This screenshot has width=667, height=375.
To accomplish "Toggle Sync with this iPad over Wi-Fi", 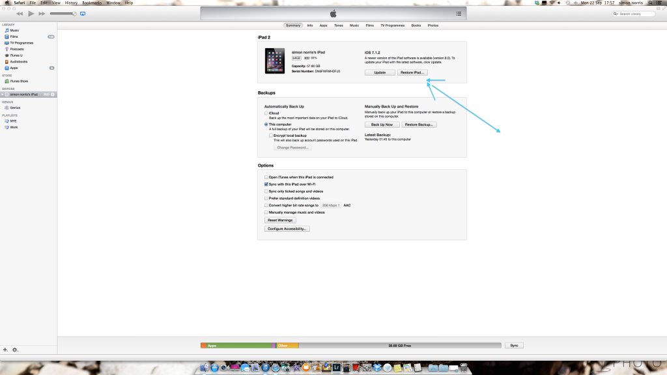I will (x=266, y=184).
